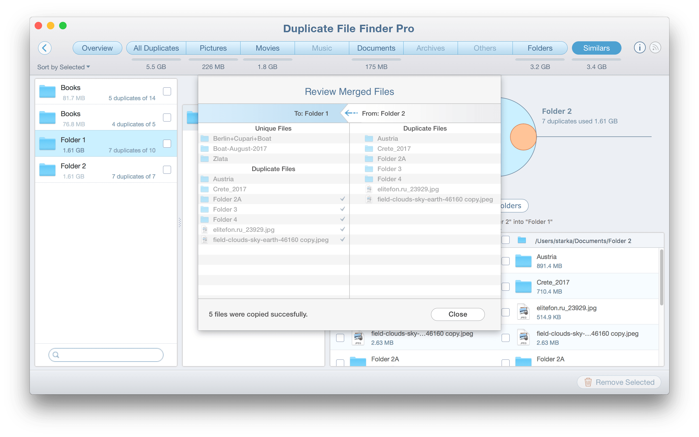This screenshot has height=437, width=699.
Task: Click the Folder 1 list folder icon
Action: [47, 143]
